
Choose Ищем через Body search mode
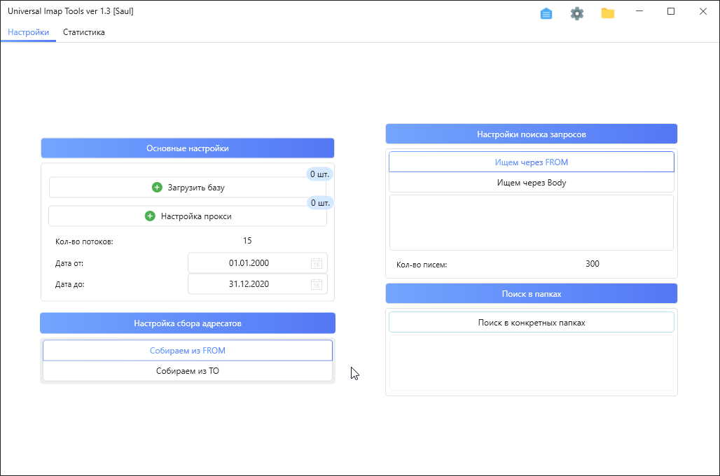pos(531,183)
